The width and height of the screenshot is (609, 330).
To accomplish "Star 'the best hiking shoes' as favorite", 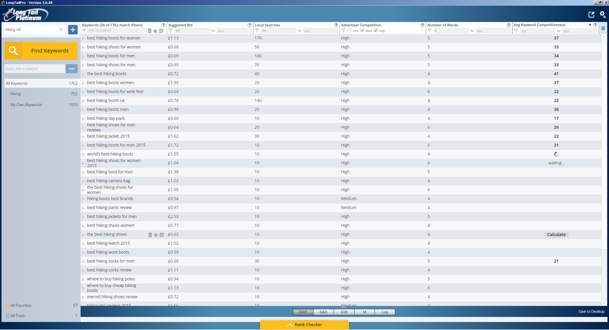I will tap(156, 235).
